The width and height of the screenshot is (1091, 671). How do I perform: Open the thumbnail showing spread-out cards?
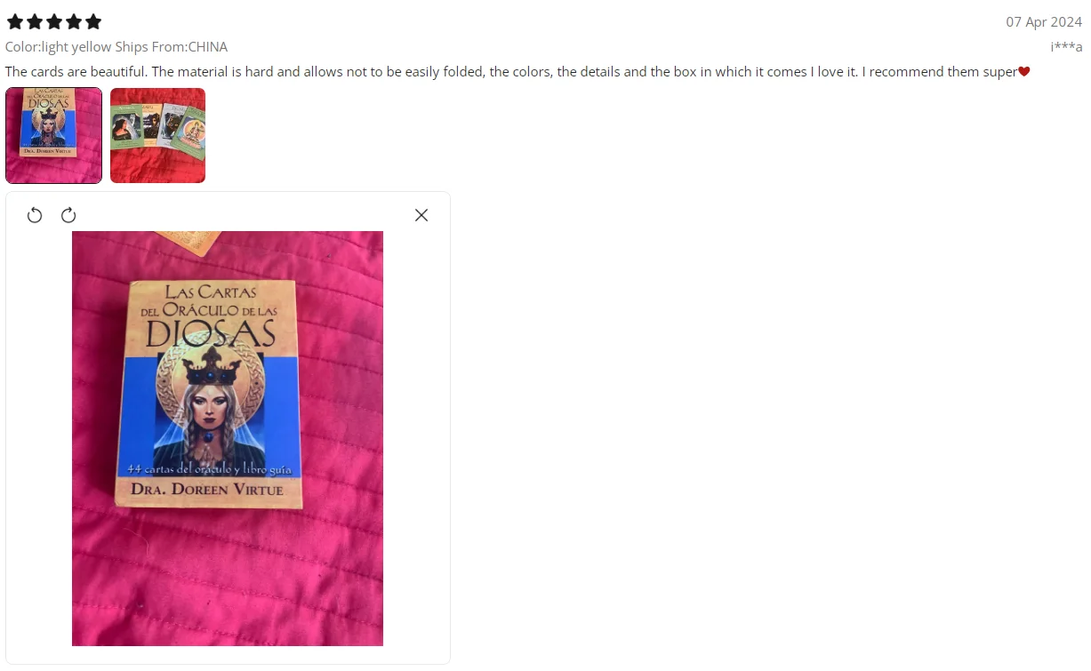tap(157, 135)
